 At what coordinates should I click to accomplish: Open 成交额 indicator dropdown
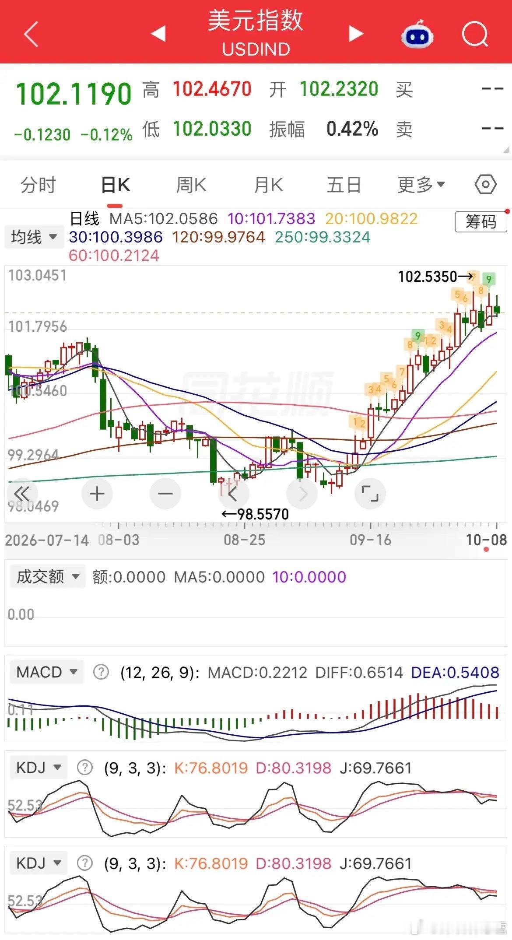pos(47,576)
